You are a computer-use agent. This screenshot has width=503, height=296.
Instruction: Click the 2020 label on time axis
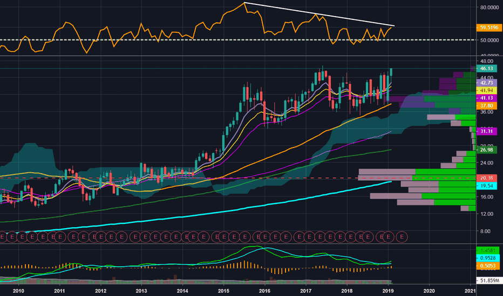(x=429, y=291)
